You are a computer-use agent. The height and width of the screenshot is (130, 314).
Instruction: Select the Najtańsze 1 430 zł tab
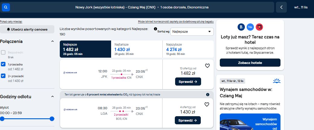point(137,49)
